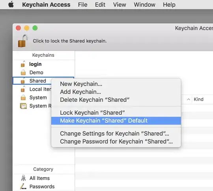Viewport: 213px width, 191px height.
Task: Select the System keychain padlock icon
Action: pos(23,97)
